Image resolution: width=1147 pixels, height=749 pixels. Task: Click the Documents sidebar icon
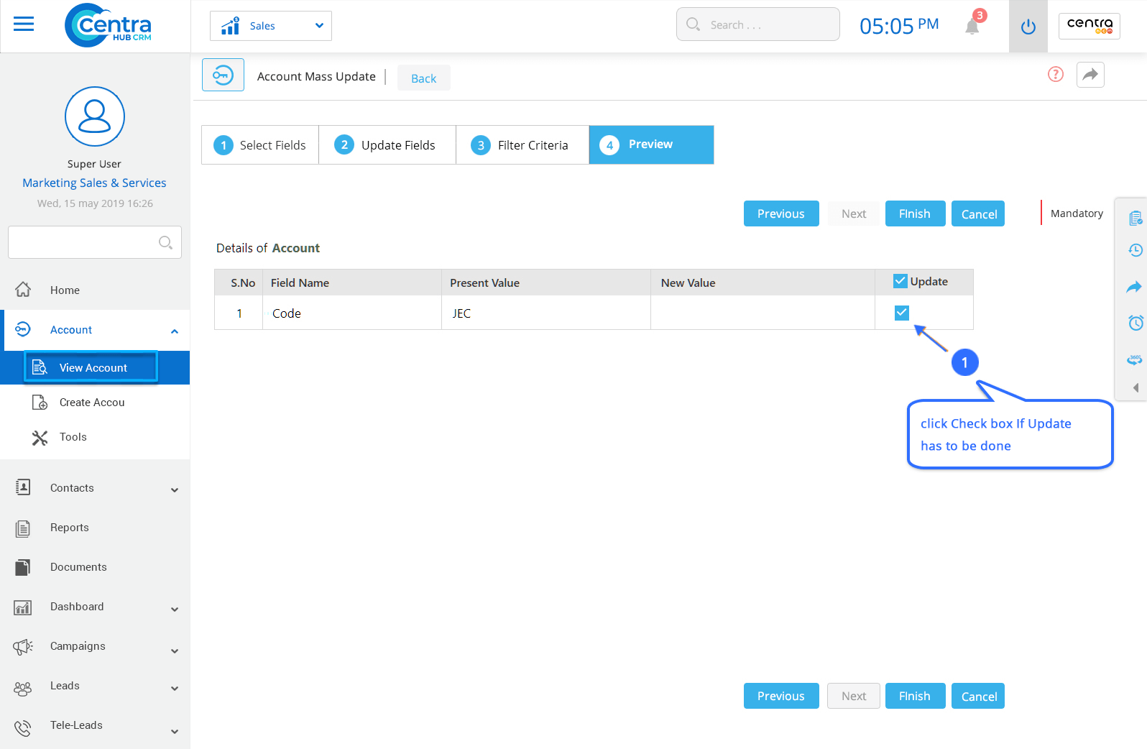pyautogui.click(x=23, y=568)
